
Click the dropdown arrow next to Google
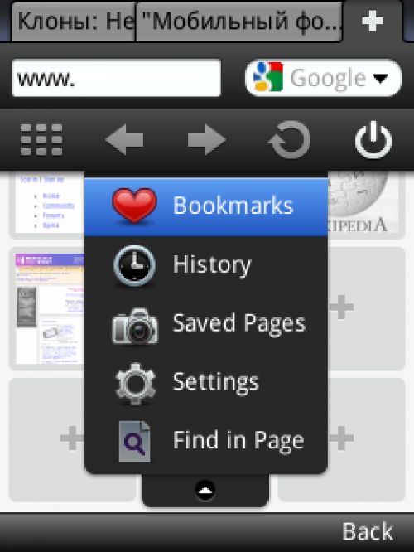(380, 78)
